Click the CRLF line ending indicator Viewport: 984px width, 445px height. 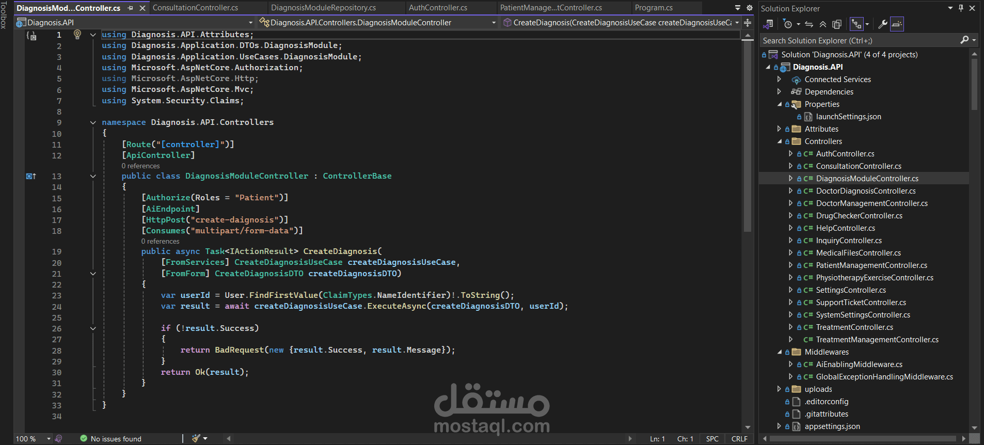(739, 439)
